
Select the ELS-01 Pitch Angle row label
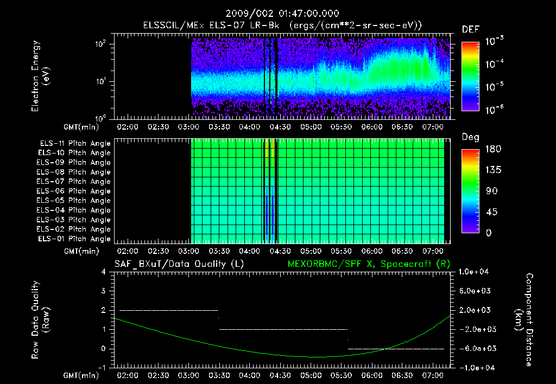(74, 239)
